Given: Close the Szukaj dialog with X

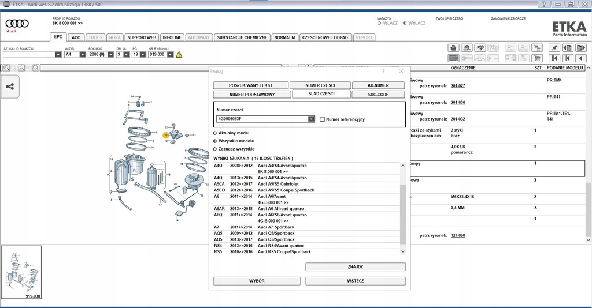Looking at the screenshot, I should pos(401,71).
